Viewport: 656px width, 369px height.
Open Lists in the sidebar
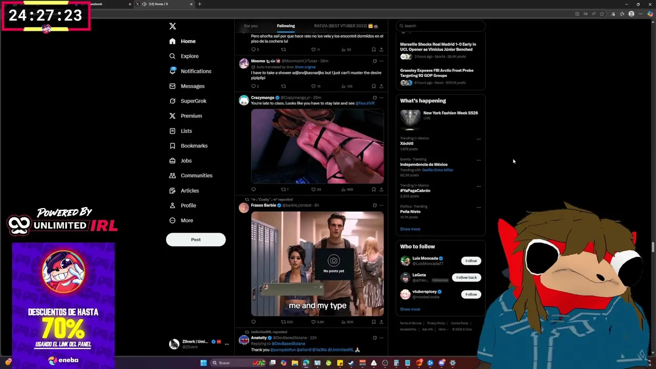(x=180, y=131)
